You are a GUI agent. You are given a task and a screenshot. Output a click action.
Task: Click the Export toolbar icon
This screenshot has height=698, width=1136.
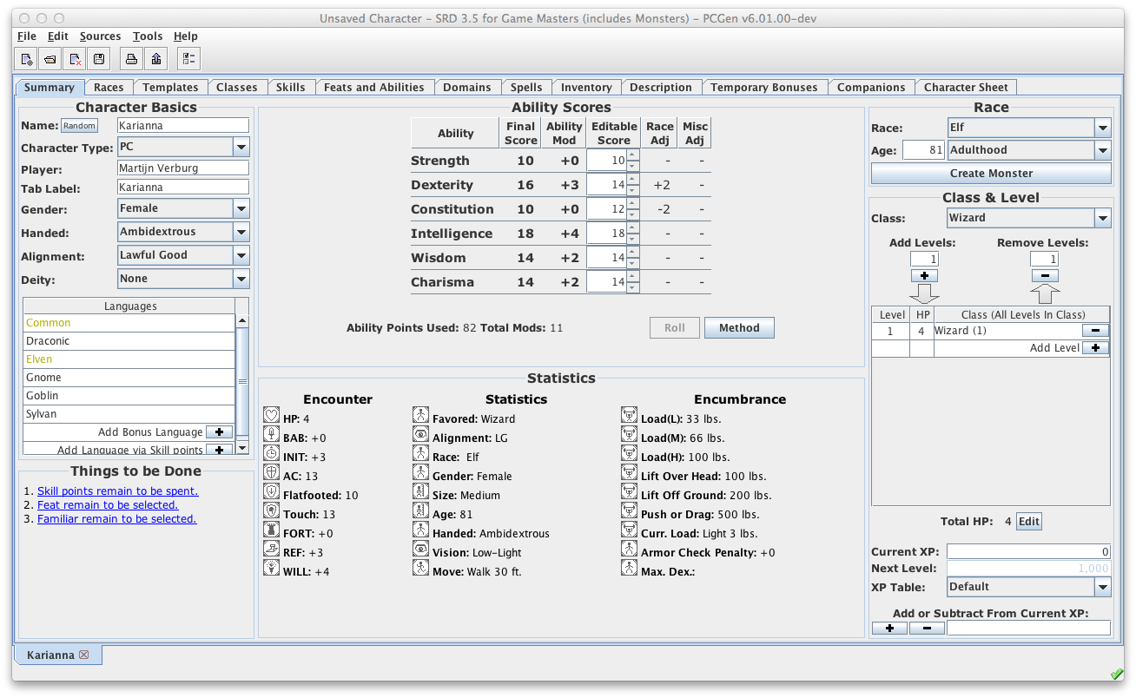point(156,59)
